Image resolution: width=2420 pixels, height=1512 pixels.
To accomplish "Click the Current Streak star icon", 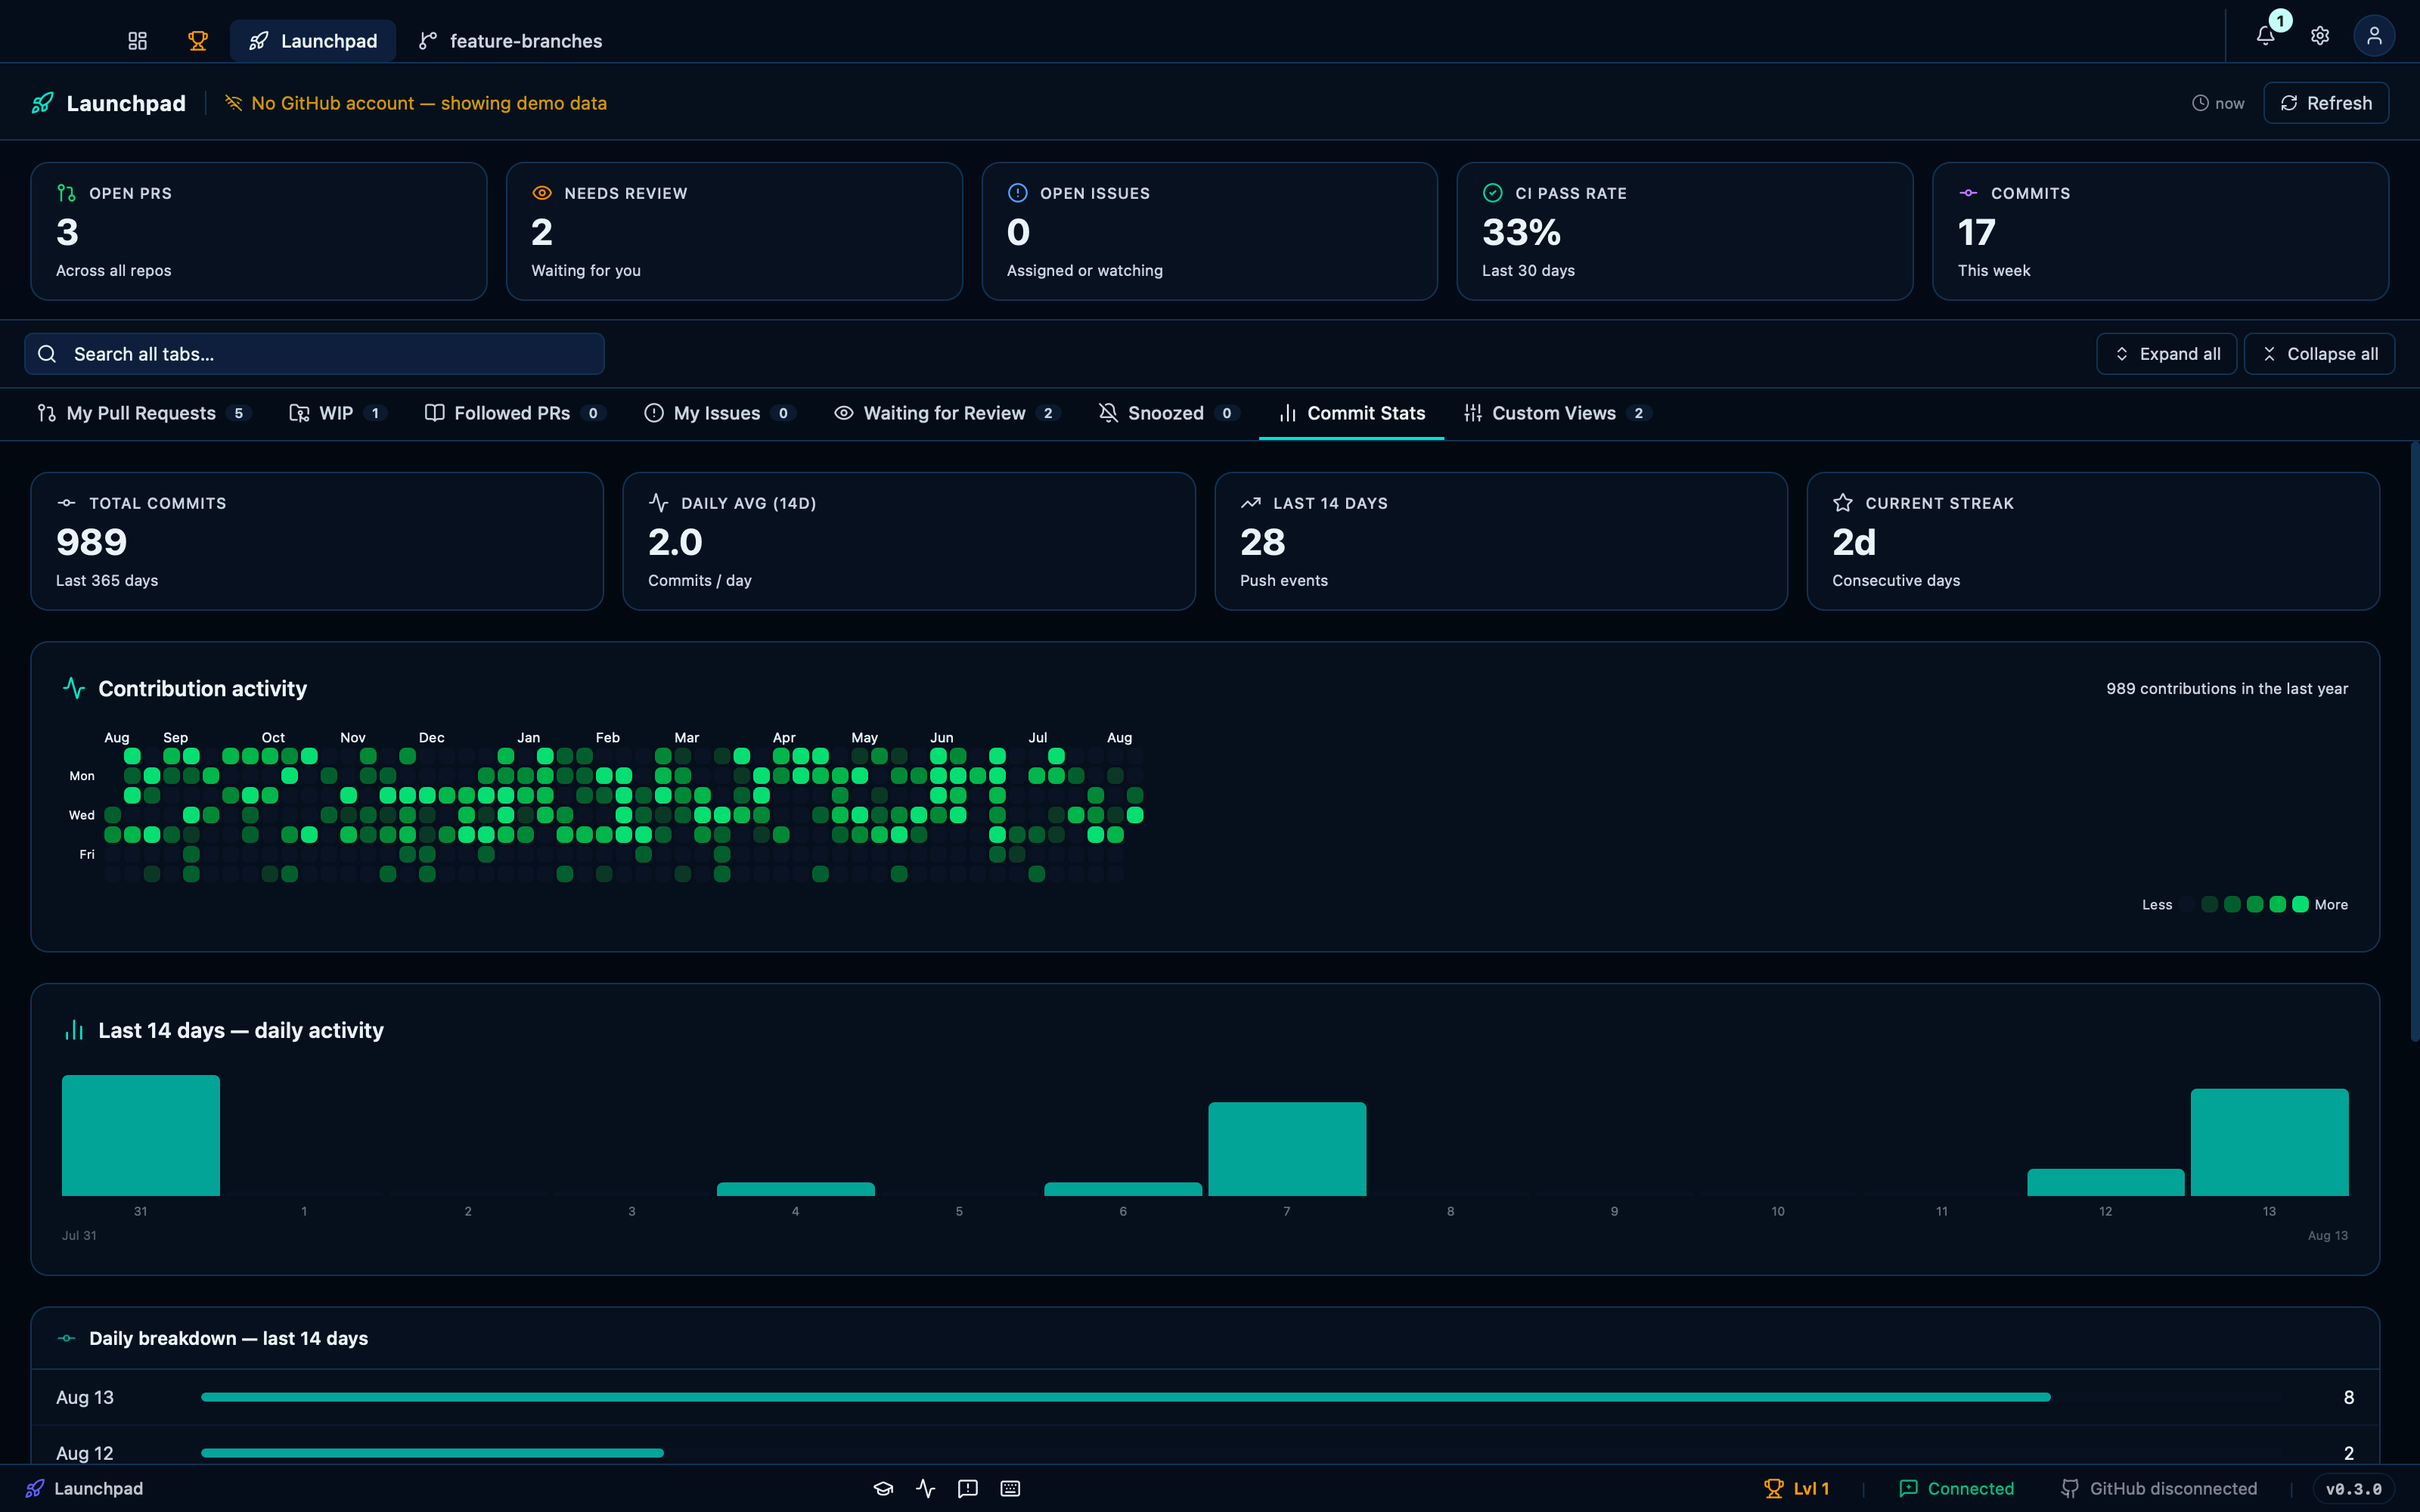I will pos(1843,503).
